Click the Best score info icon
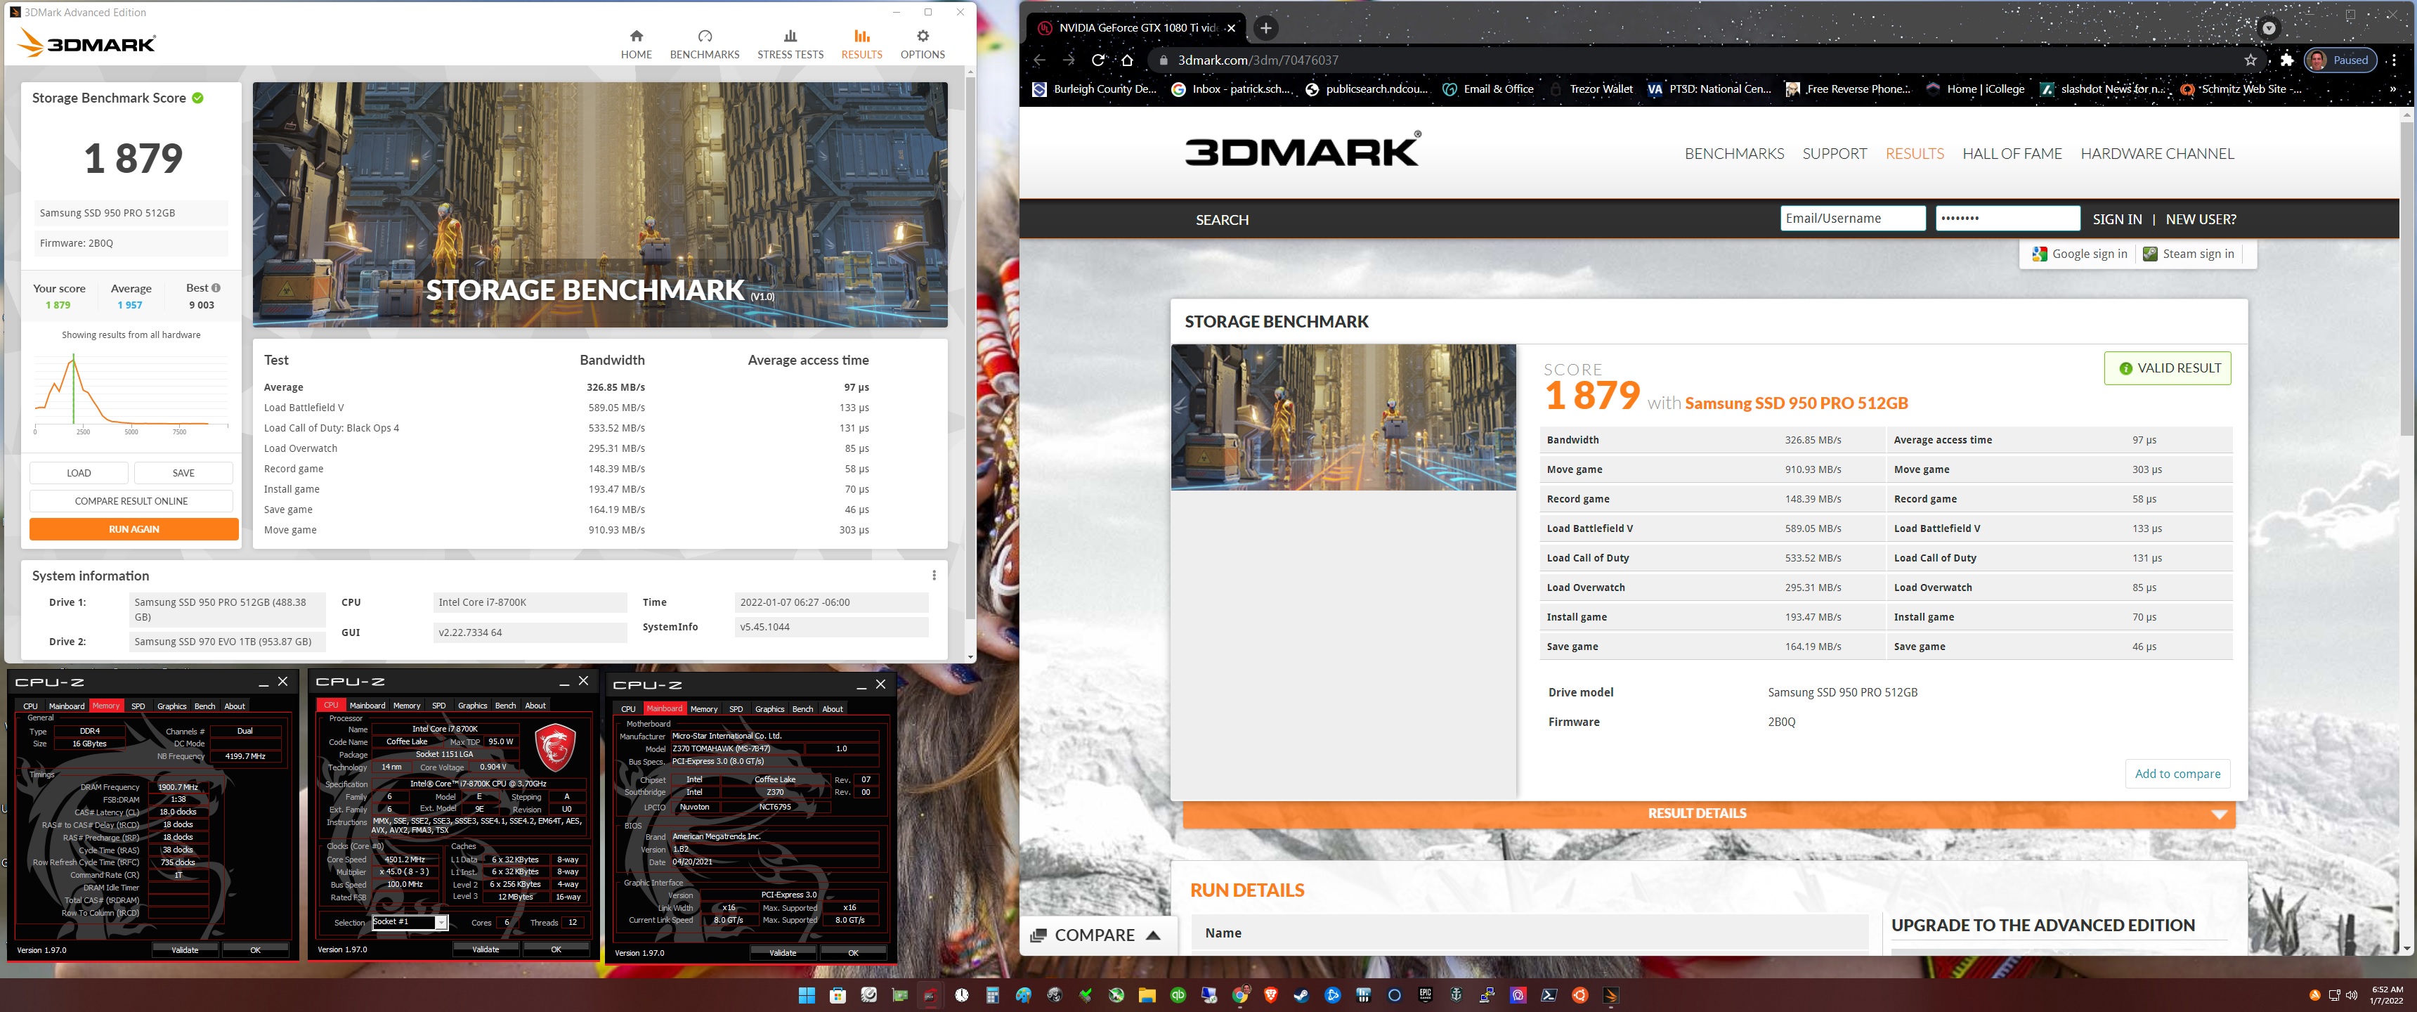The width and height of the screenshot is (2417, 1012). (216, 288)
